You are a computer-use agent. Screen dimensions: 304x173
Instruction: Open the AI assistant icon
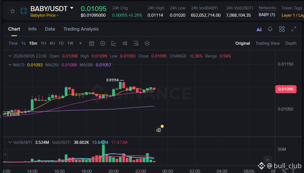click(259, 29)
